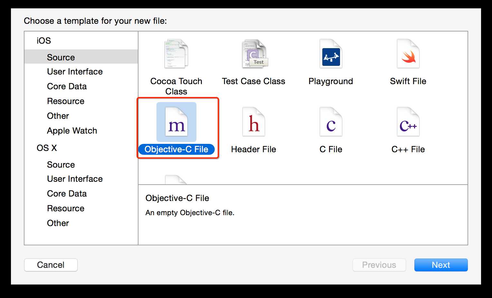The width and height of the screenshot is (492, 298).
Task: Click the OS X section header
Action: [x=47, y=148]
